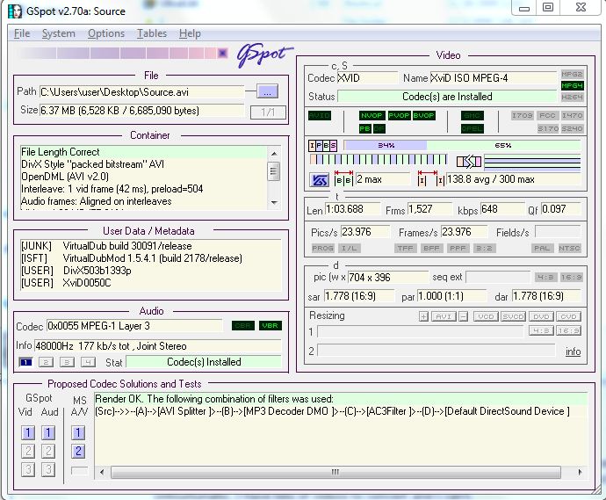Click the green PB indicator
Image resolution: width=606 pixels, height=500 pixels.
[x=364, y=128]
